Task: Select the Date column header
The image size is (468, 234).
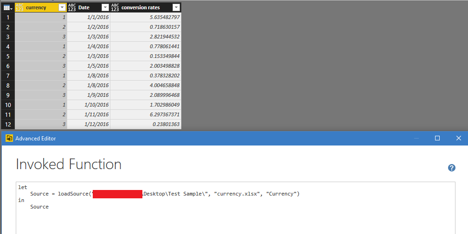Action: (89, 7)
